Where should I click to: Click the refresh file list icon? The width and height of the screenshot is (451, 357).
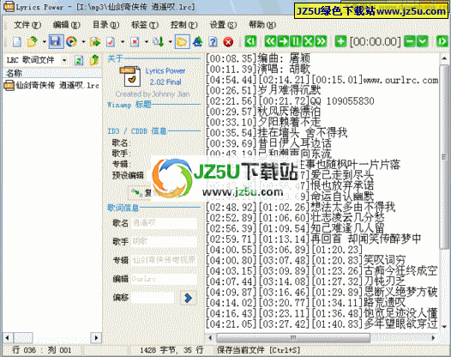click(x=79, y=60)
